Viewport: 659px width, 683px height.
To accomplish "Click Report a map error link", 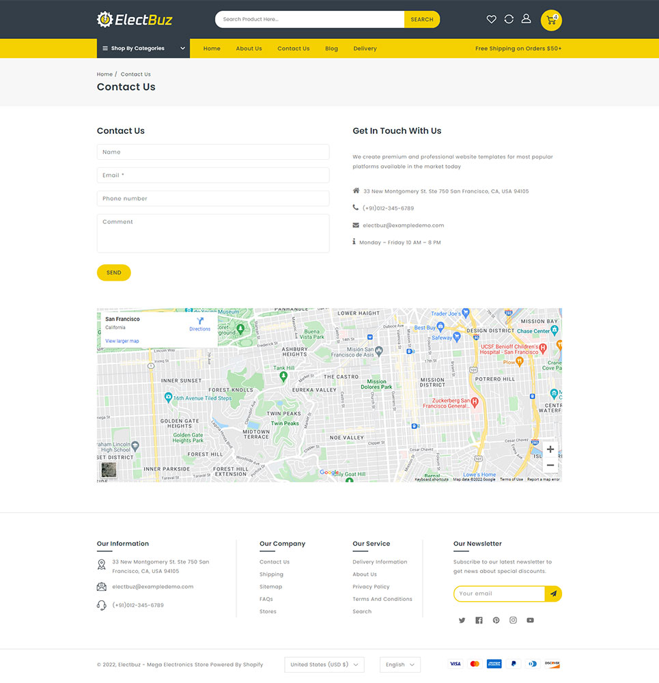I will (x=543, y=479).
